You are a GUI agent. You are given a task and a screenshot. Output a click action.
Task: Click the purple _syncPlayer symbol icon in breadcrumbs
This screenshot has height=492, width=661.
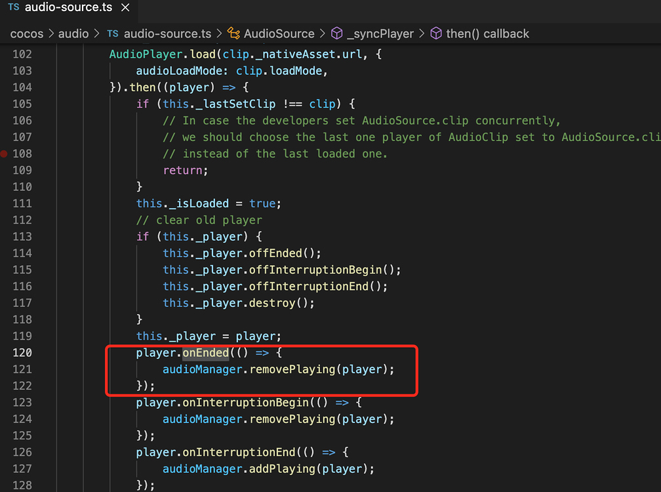[336, 33]
